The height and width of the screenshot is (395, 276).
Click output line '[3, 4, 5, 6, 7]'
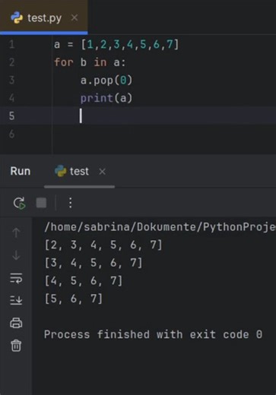coord(94,263)
